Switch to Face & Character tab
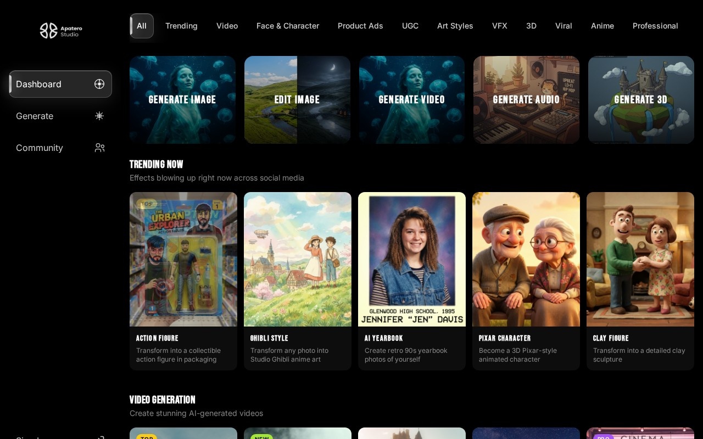This screenshot has height=439, width=703. tap(288, 26)
